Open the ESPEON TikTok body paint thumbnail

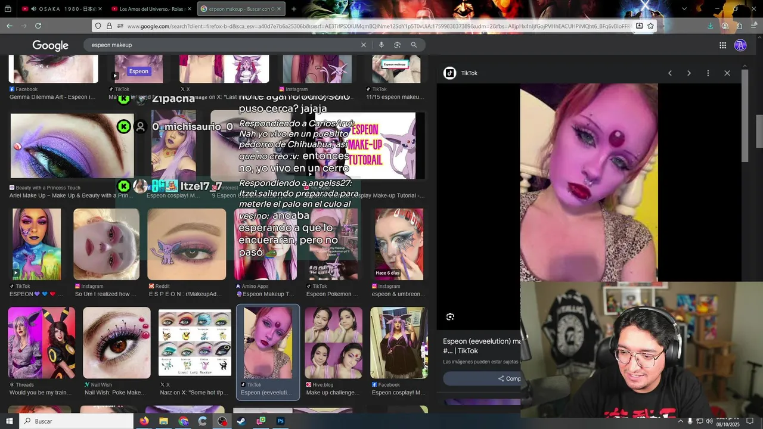click(36, 244)
